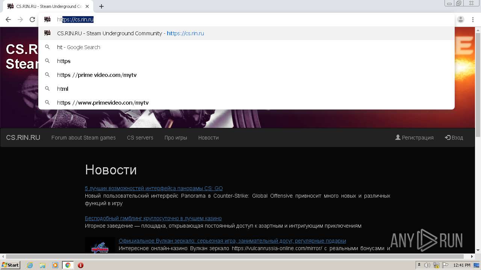Image resolution: width=481 pixels, height=270 pixels.
Task: Click the Chrome taskbar icon
Action: tap(68, 265)
